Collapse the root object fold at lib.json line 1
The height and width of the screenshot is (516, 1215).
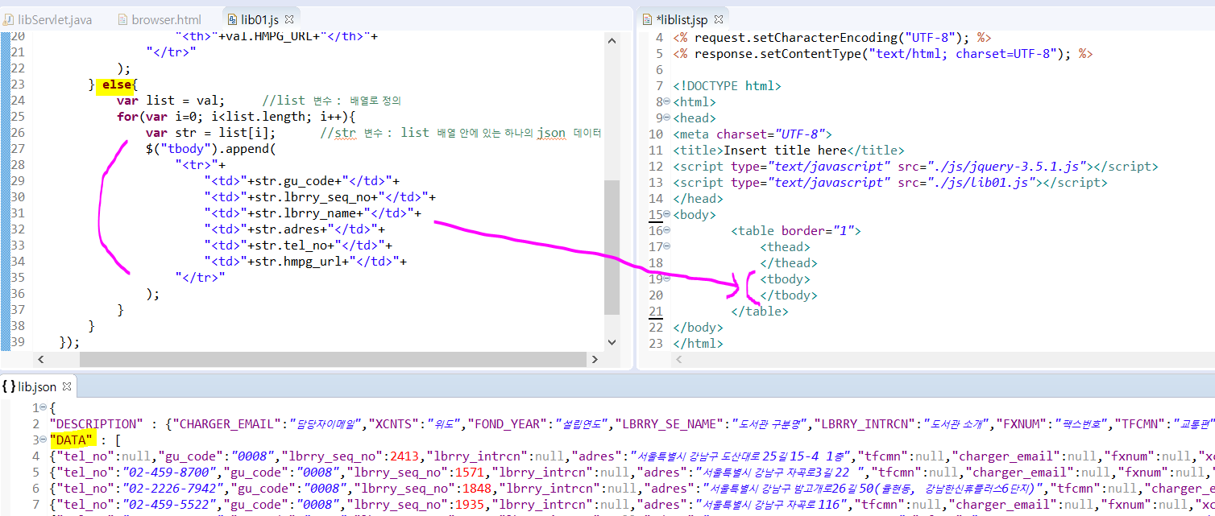click(x=44, y=408)
